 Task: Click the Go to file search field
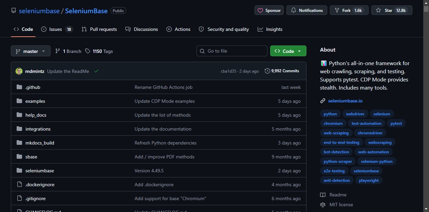point(232,51)
